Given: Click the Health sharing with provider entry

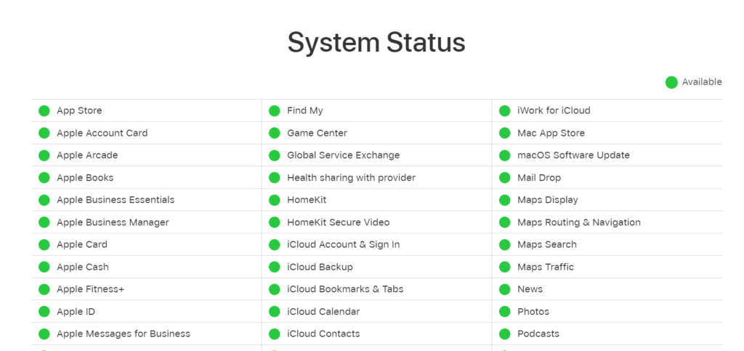Looking at the screenshot, I should [351, 177].
